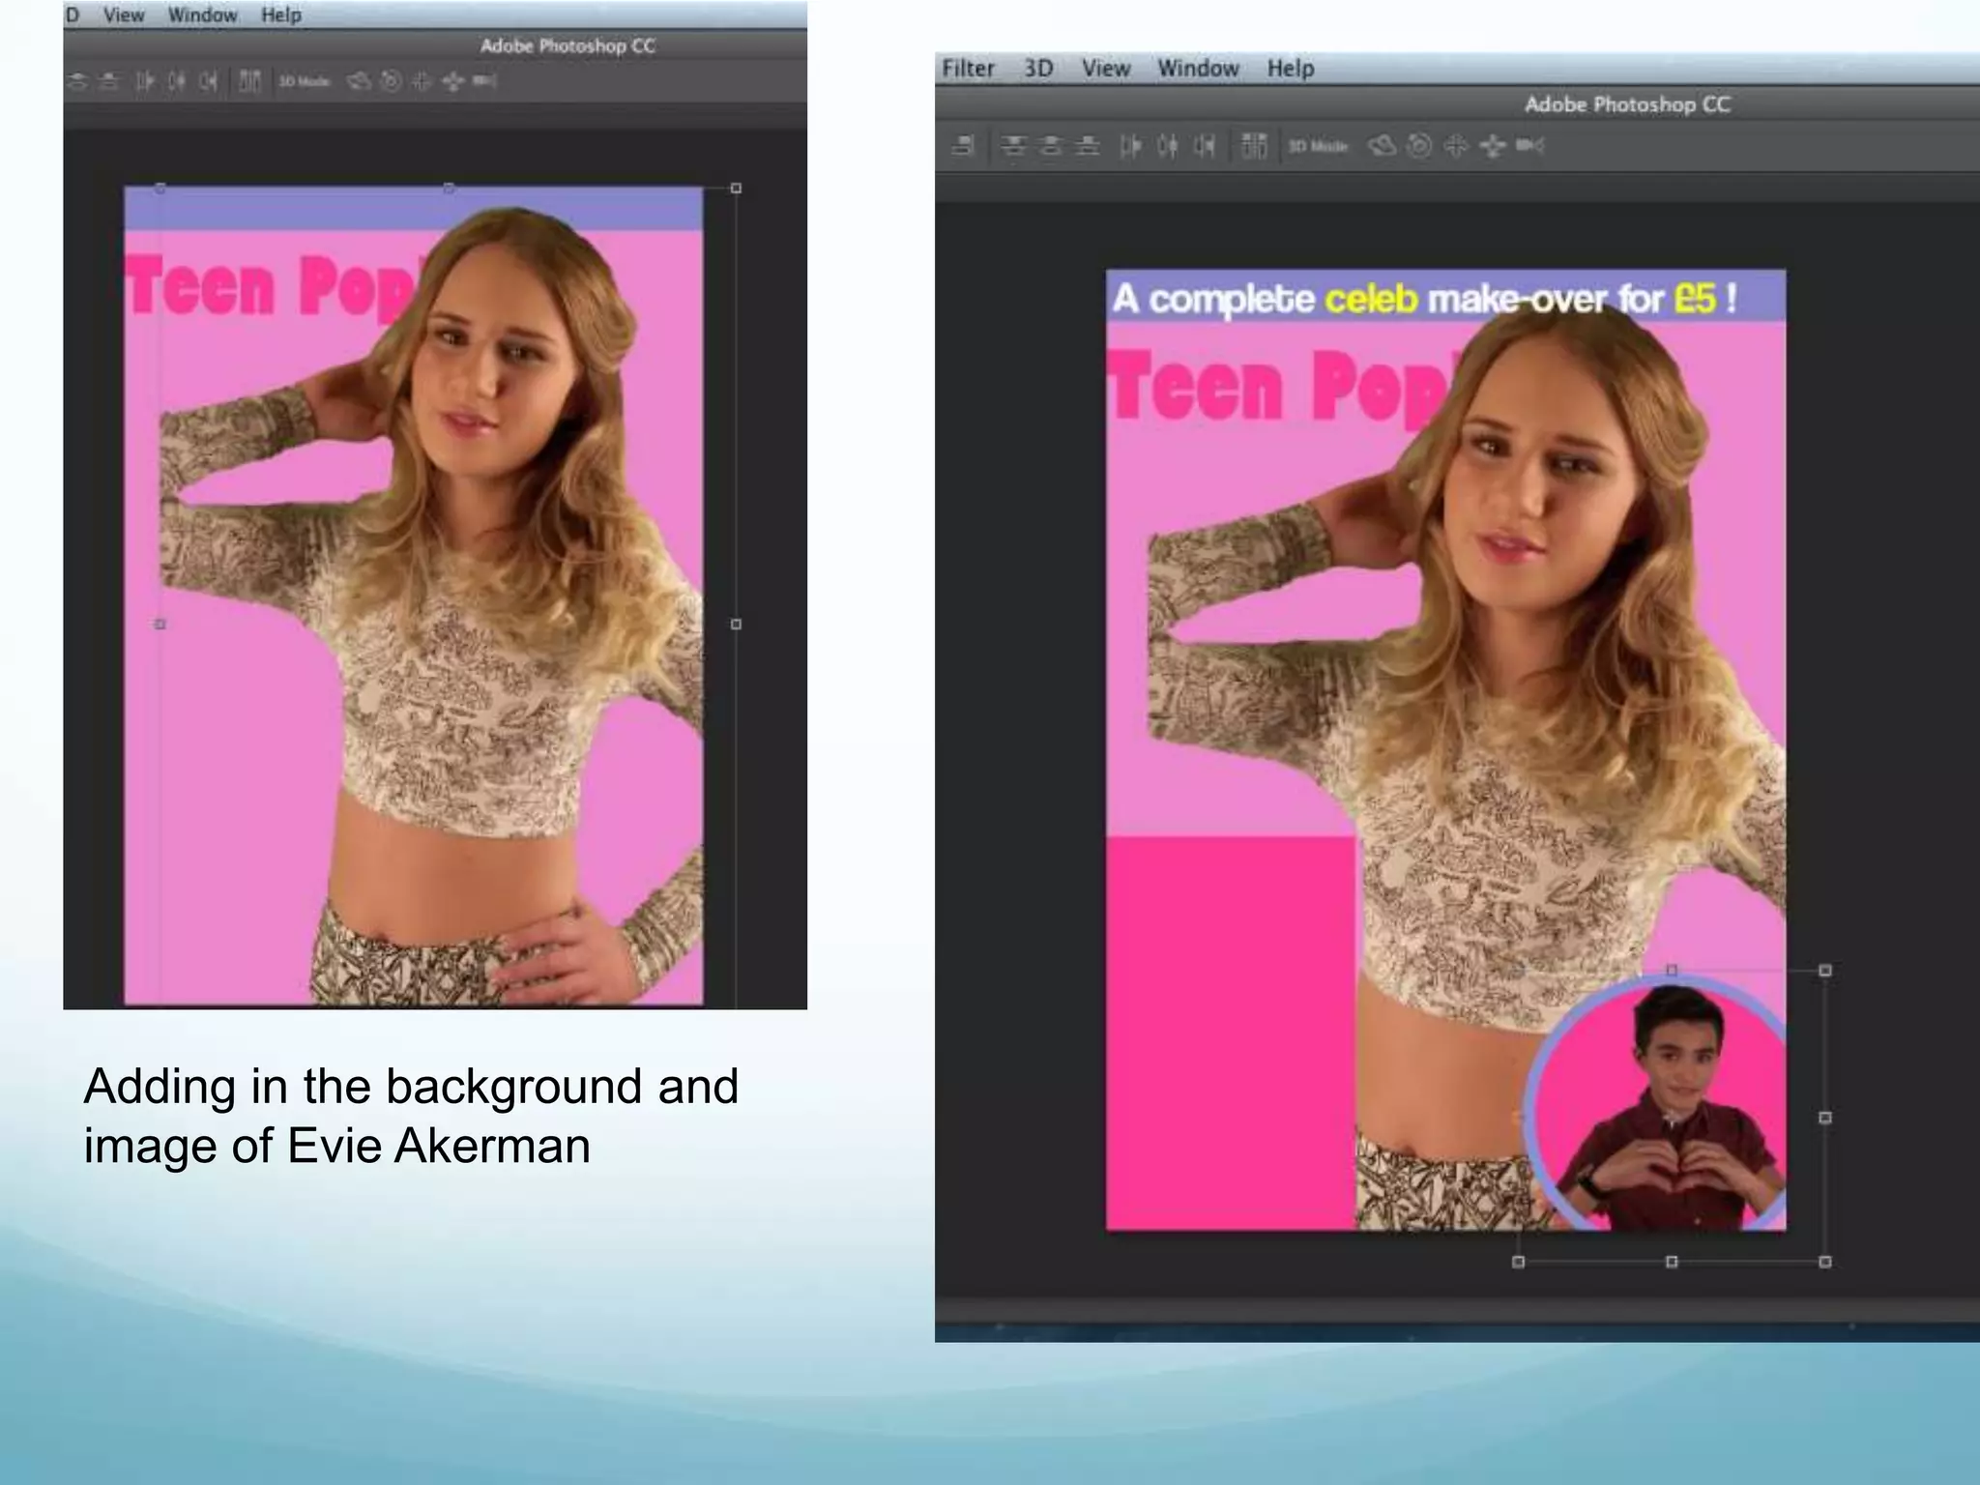Image resolution: width=1980 pixels, height=1485 pixels.
Task: Open View menu in left Photoshop window
Action: coord(124,15)
